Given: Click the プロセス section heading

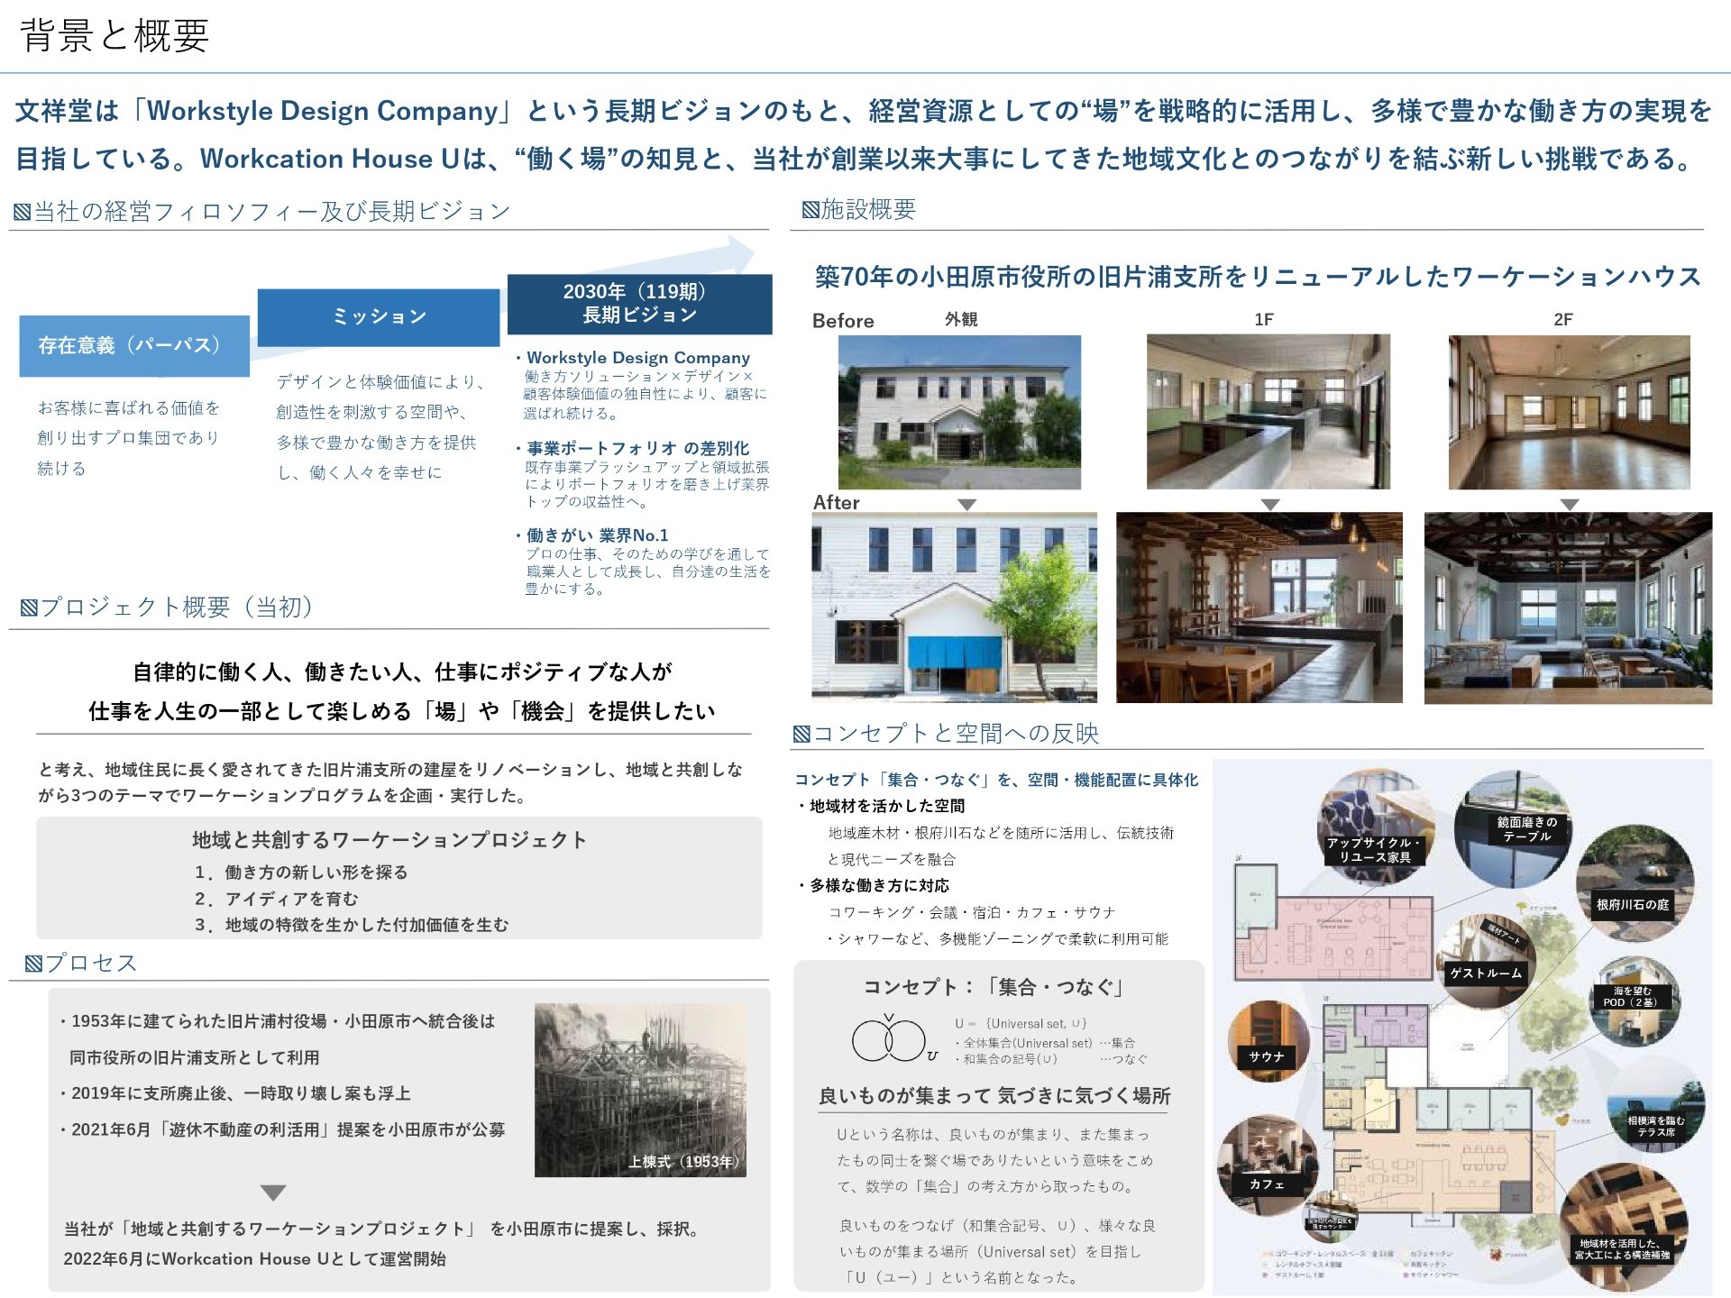Looking at the screenshot, I should tap(81, 963).
